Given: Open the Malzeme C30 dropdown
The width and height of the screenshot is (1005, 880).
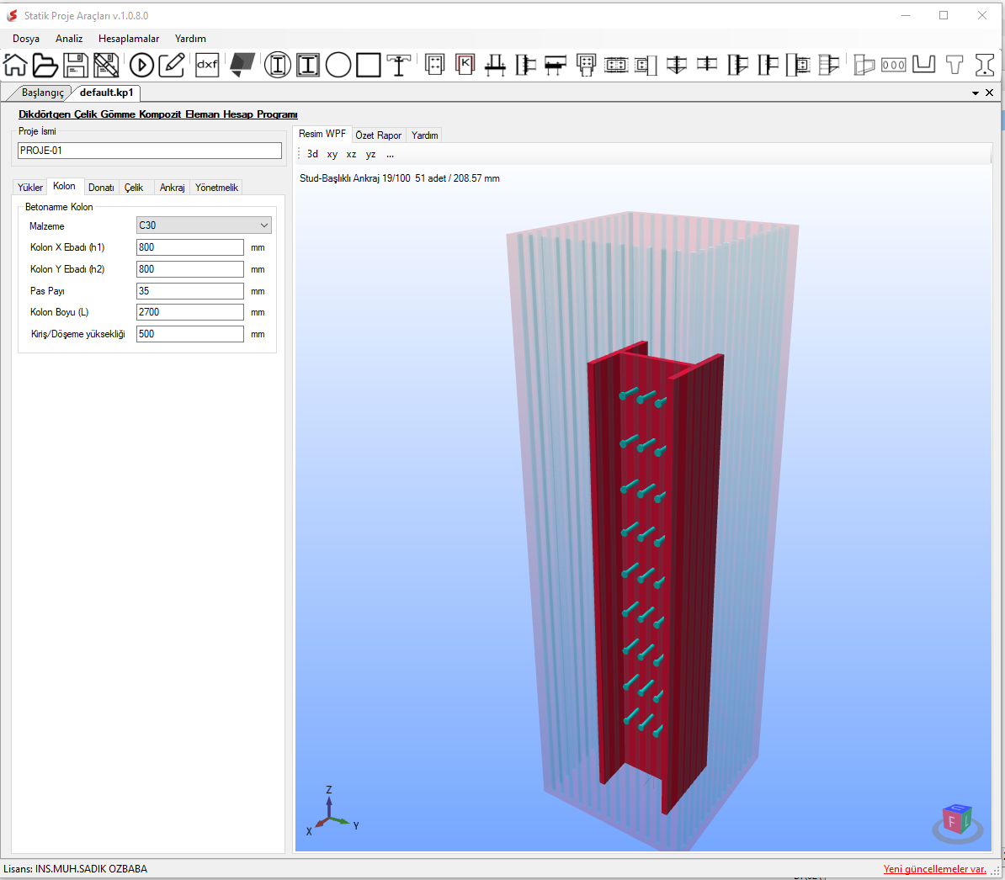Looking at the screenshot, I should [204, 225].
